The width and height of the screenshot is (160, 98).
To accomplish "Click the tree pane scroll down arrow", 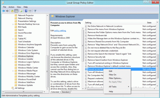I will (47, 89).
